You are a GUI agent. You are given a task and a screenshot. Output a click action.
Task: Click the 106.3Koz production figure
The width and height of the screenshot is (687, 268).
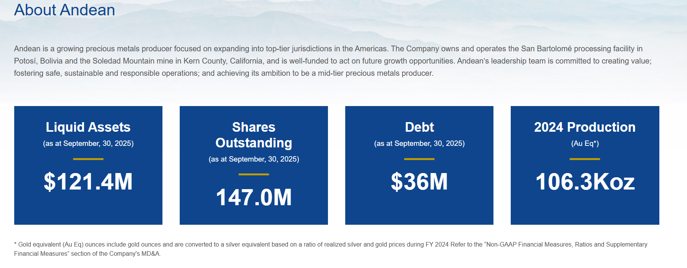pos(584,181)
